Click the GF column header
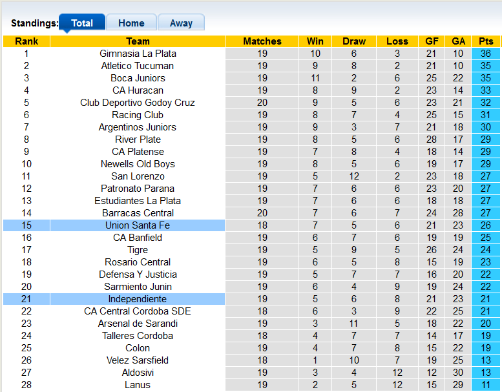The height and width of the screenshot is (392, 502). click(432, 41)
